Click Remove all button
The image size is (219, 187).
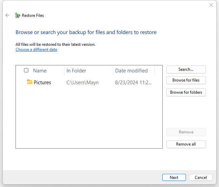(186, 144)
